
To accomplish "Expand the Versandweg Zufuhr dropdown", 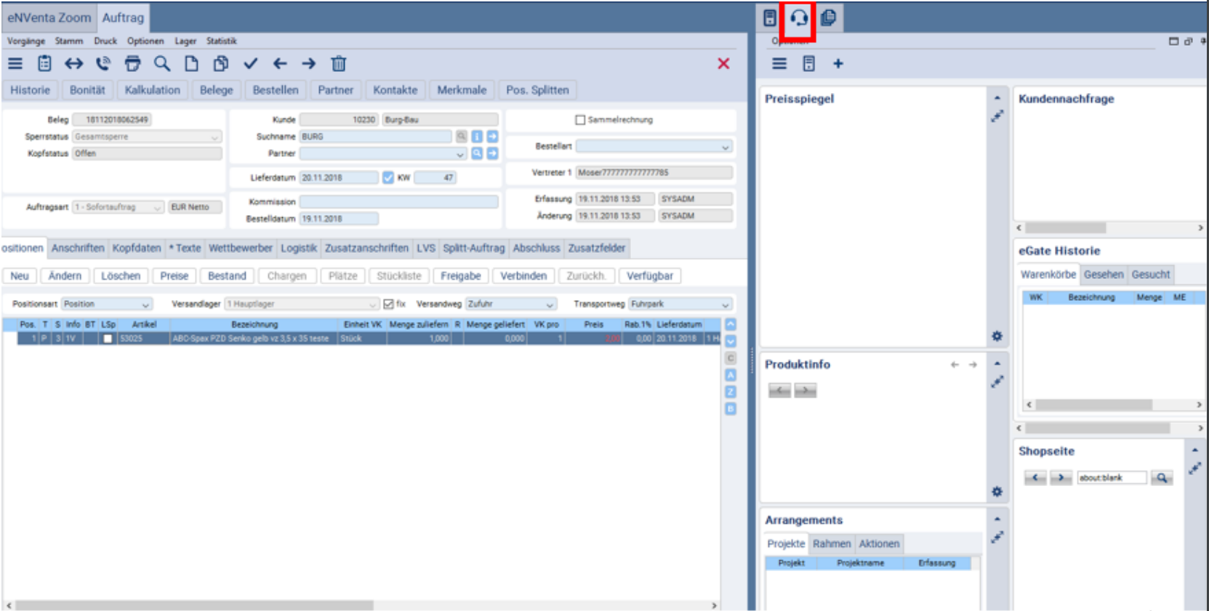I will pyautogui.click(x=549, y=304).
